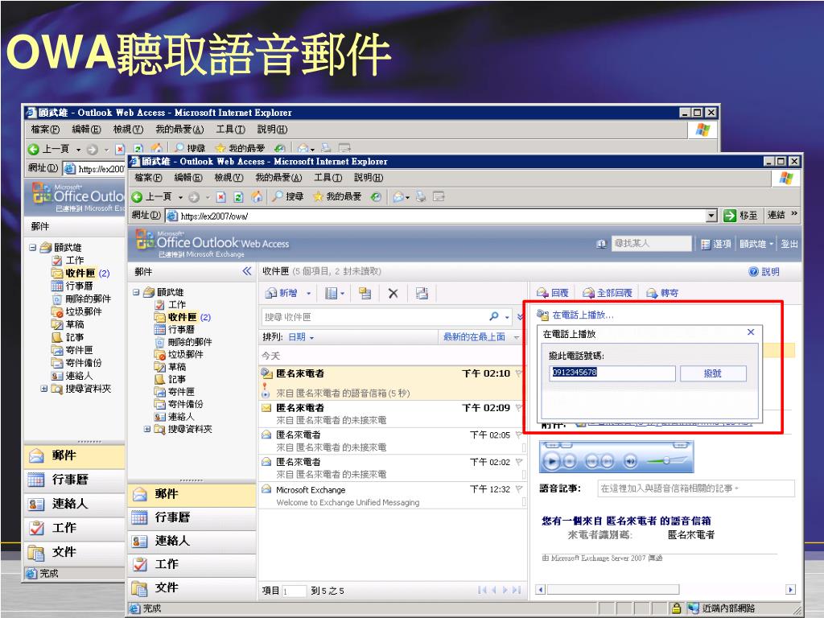This screenshot has width=824, height=618.
Task: Click Previous track button on voice mail player
Action: 591,461
